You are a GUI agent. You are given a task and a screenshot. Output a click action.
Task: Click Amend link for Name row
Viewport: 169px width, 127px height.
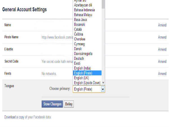pyautogui.click(x=162, y=25)
